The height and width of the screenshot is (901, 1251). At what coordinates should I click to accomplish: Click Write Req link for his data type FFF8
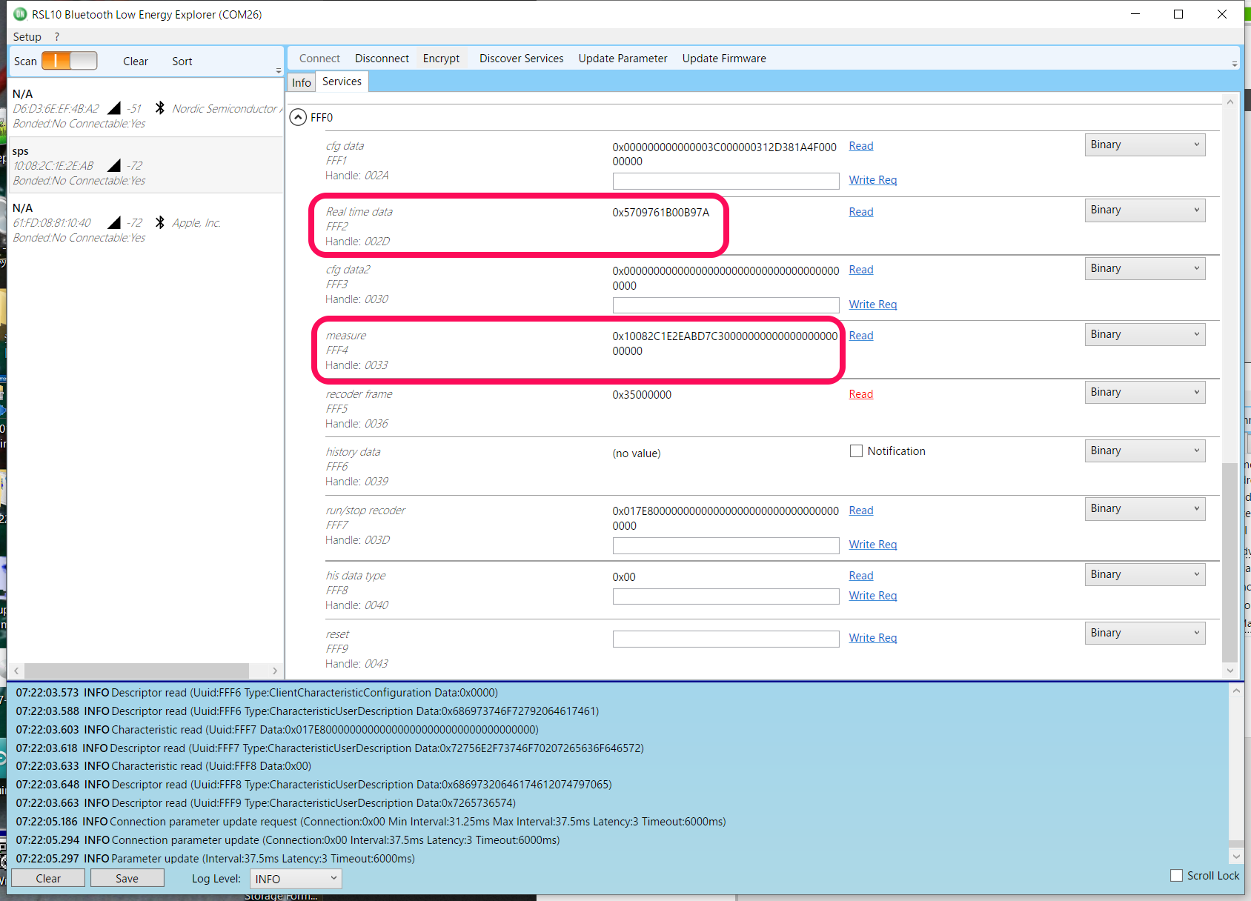coord(873,596)
